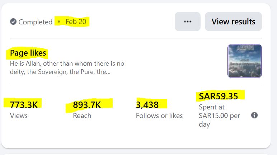Click the divider line above the metrics row
The width and height of the screenshot is (277, 155).
tap(136, 86)
